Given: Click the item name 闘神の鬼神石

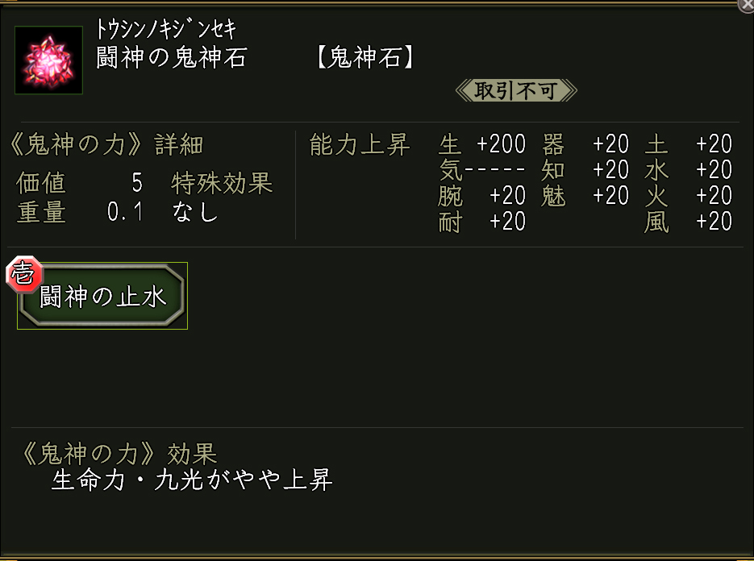Looking at the screenshot, I should (171, 59).
